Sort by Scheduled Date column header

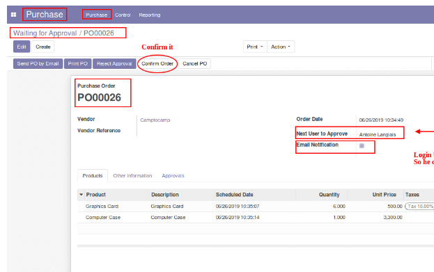235,195
